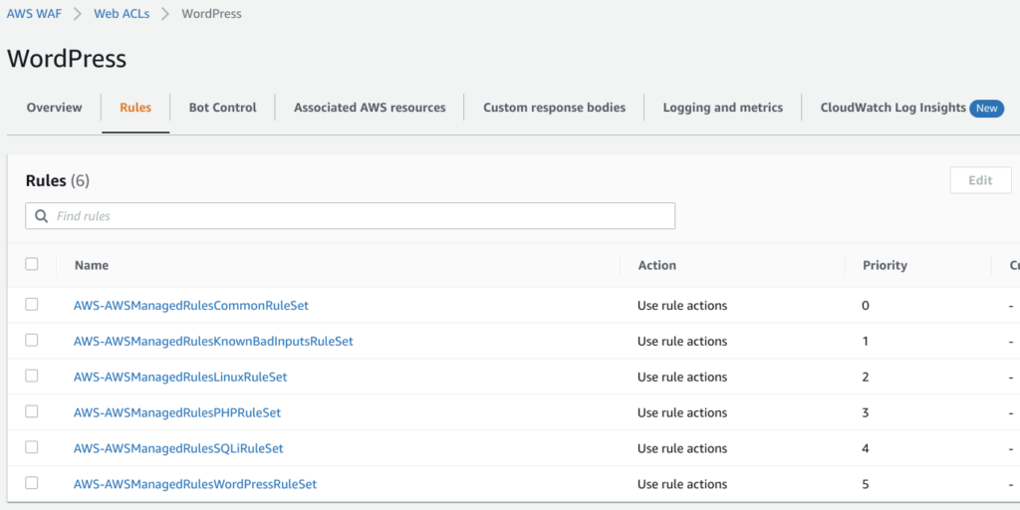Open CloudWatch Log Insights tab

(x=893, y=108)
